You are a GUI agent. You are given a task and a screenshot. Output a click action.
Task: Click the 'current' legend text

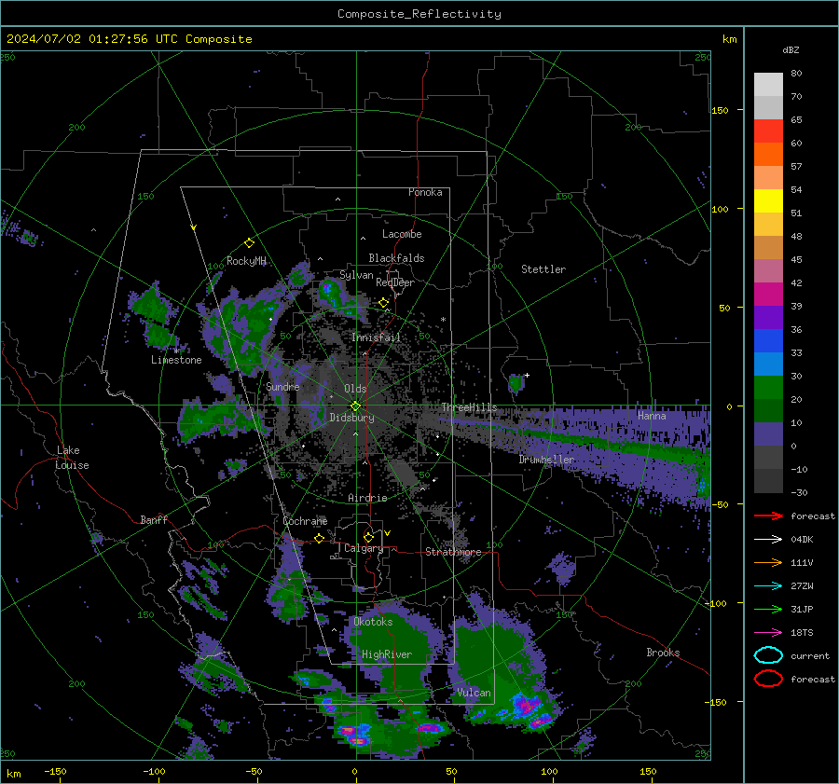810,656
